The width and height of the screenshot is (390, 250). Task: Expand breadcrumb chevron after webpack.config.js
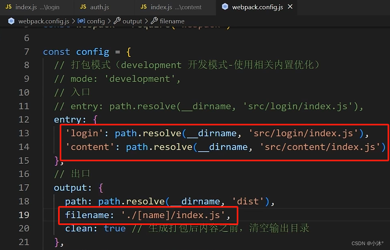74,21
